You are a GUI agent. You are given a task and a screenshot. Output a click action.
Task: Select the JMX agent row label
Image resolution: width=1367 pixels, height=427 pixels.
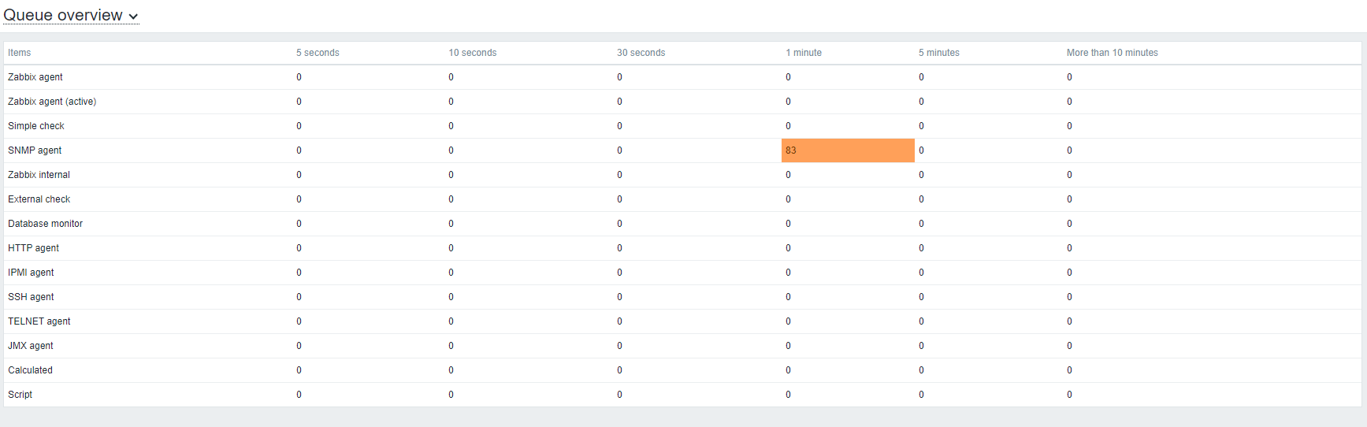point(31,346)
